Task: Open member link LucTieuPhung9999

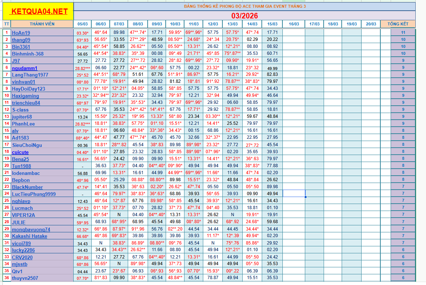Action: point(34,194)
